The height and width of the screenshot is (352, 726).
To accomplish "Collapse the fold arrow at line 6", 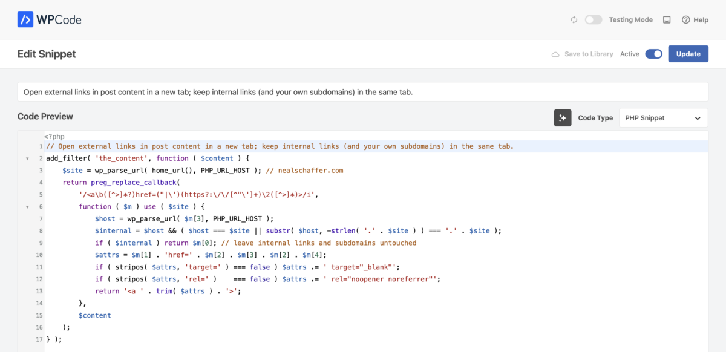I will pos(27,207).
